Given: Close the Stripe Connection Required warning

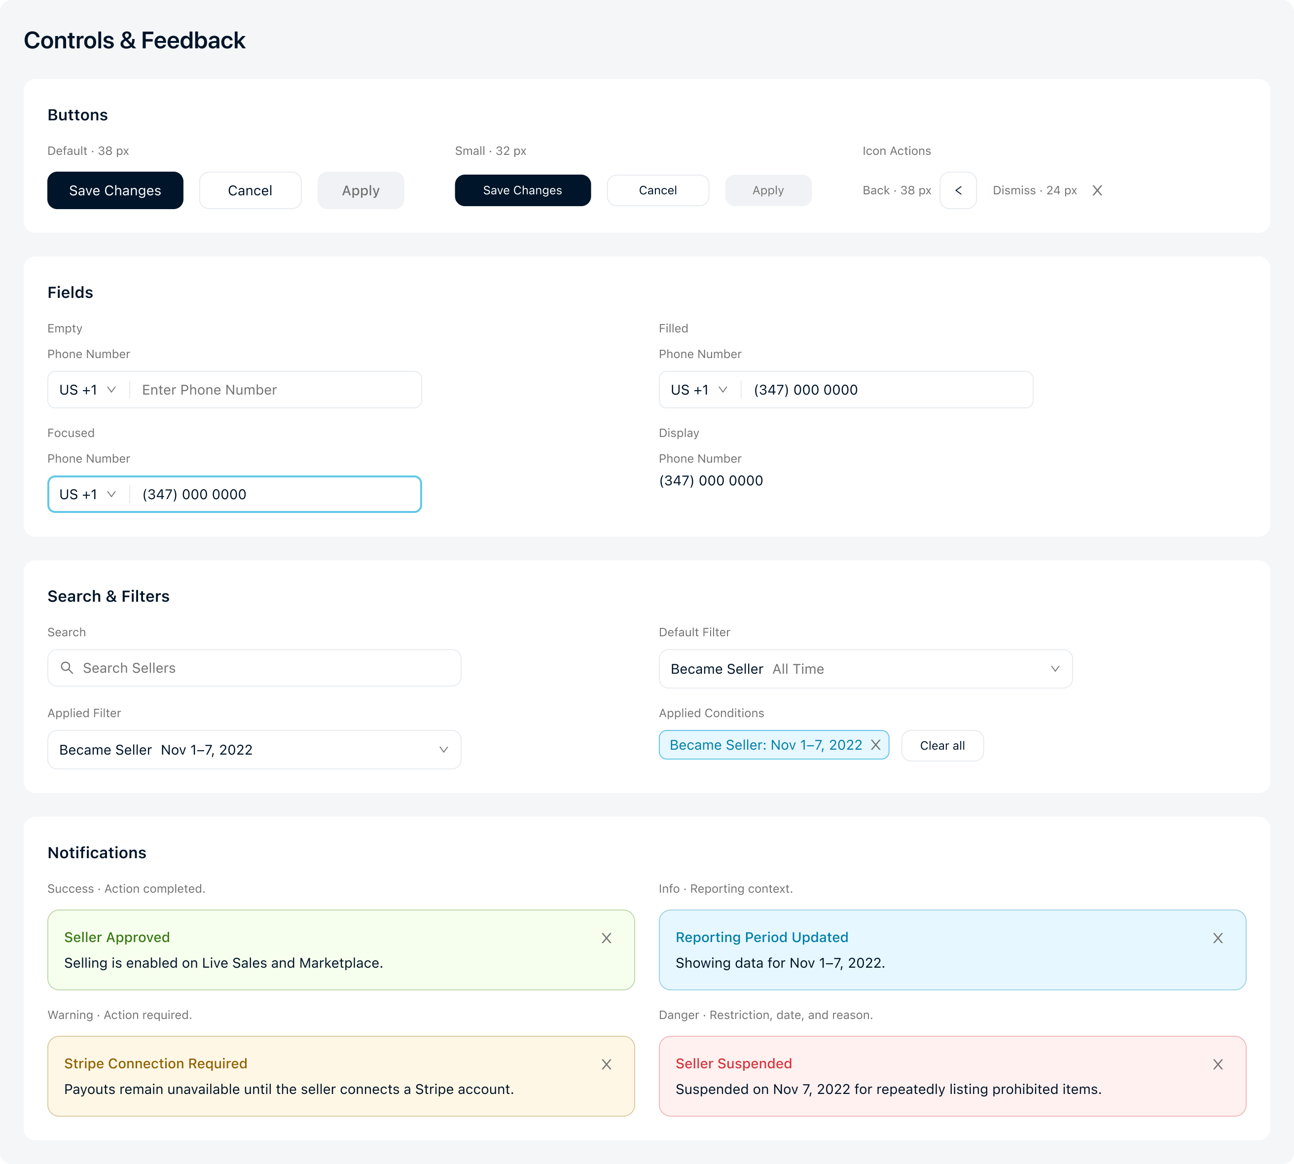Looking at the screenshot, I should pos(606,1064).
